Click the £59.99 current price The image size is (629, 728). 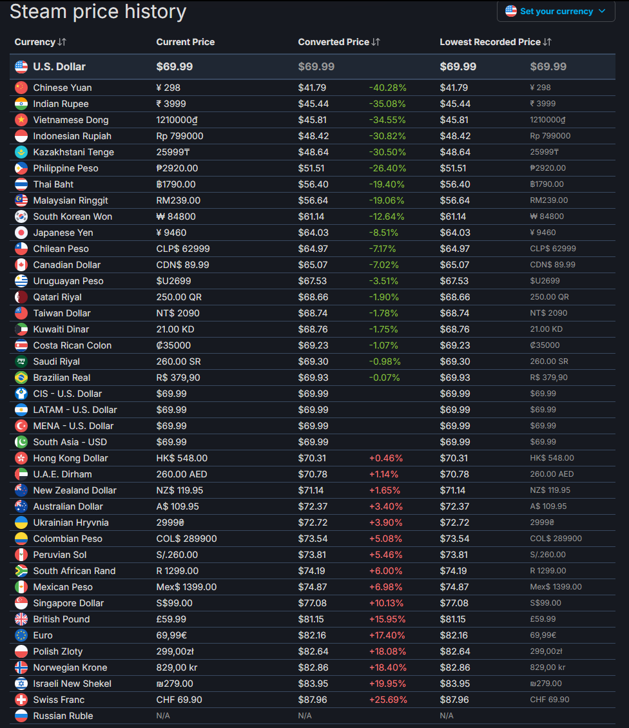coord(171,619)
